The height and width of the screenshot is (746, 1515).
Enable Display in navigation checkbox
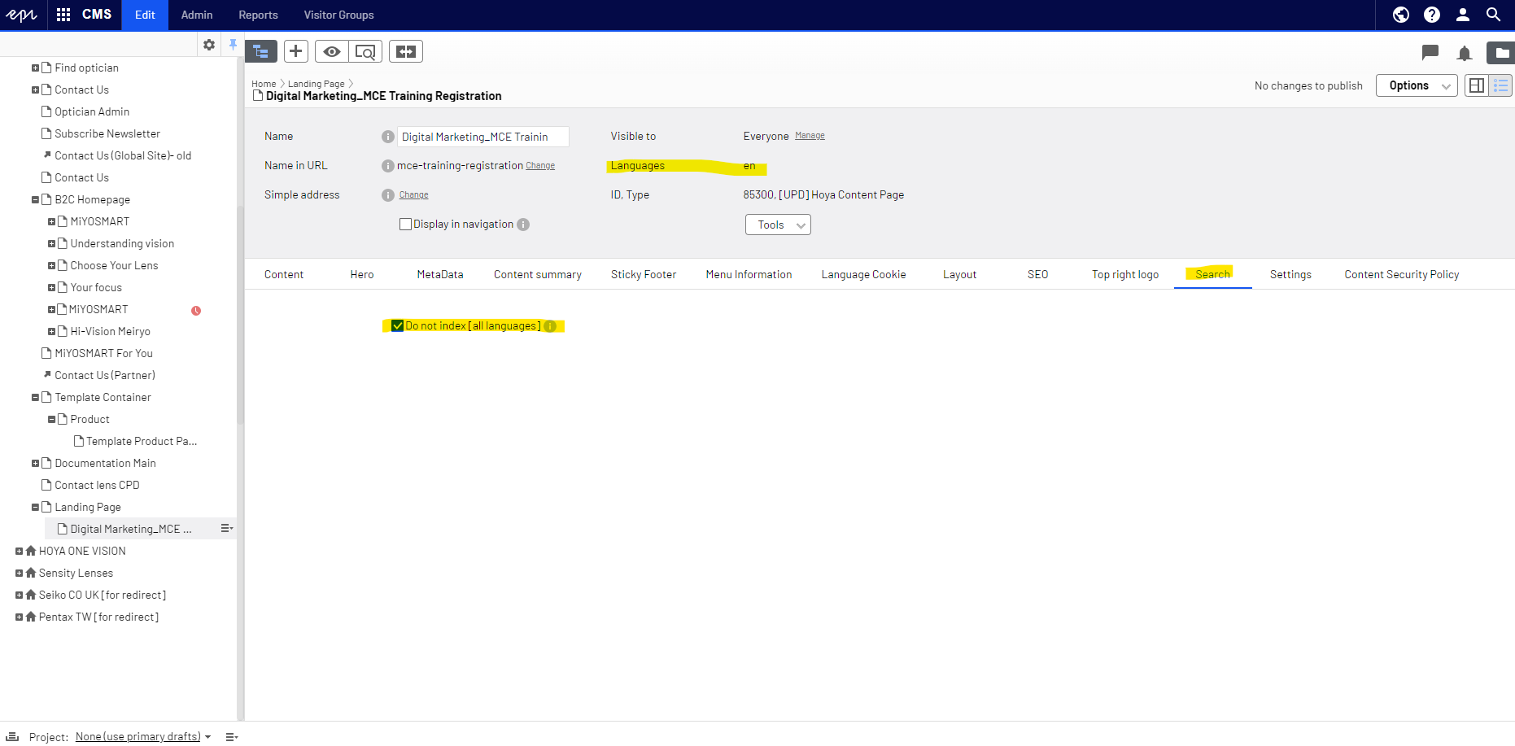(x=405, y=225)
